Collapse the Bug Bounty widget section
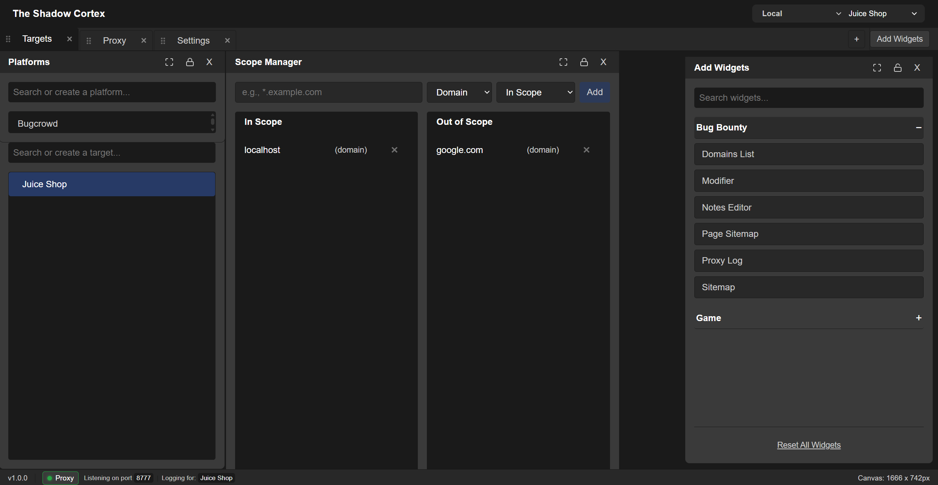 coord(918,127)
